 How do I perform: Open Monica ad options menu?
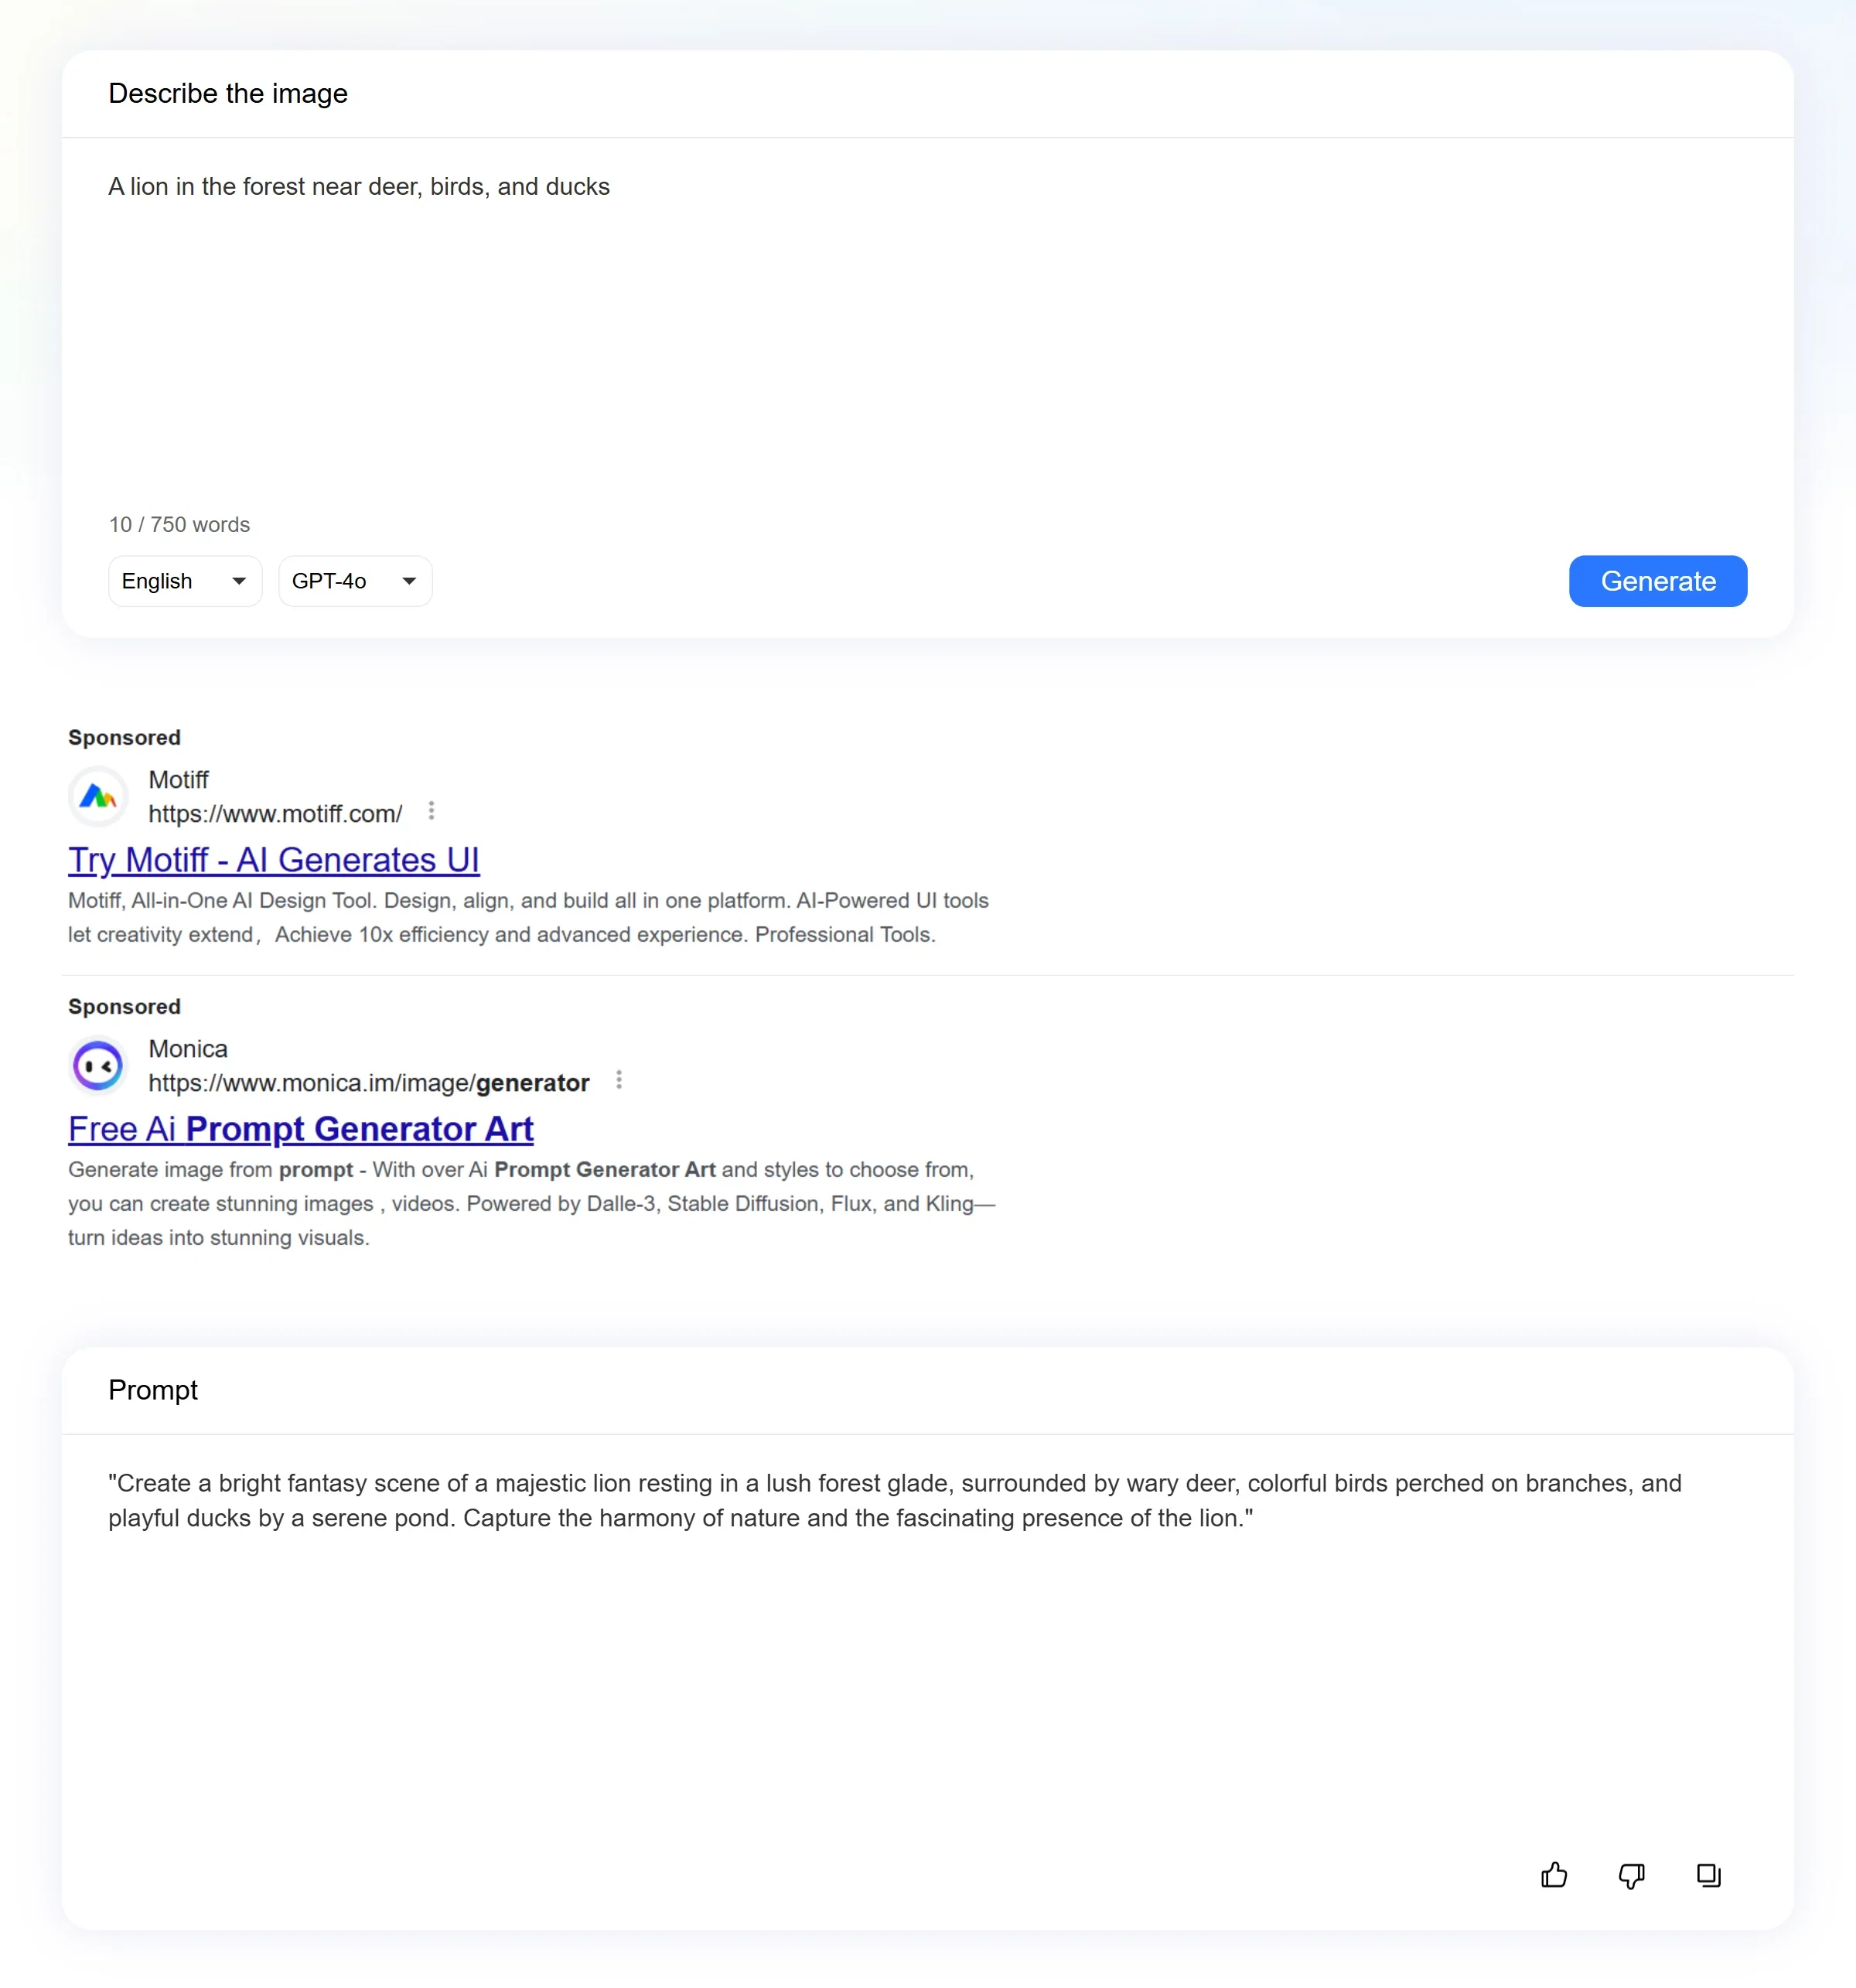coord(619,1080)
